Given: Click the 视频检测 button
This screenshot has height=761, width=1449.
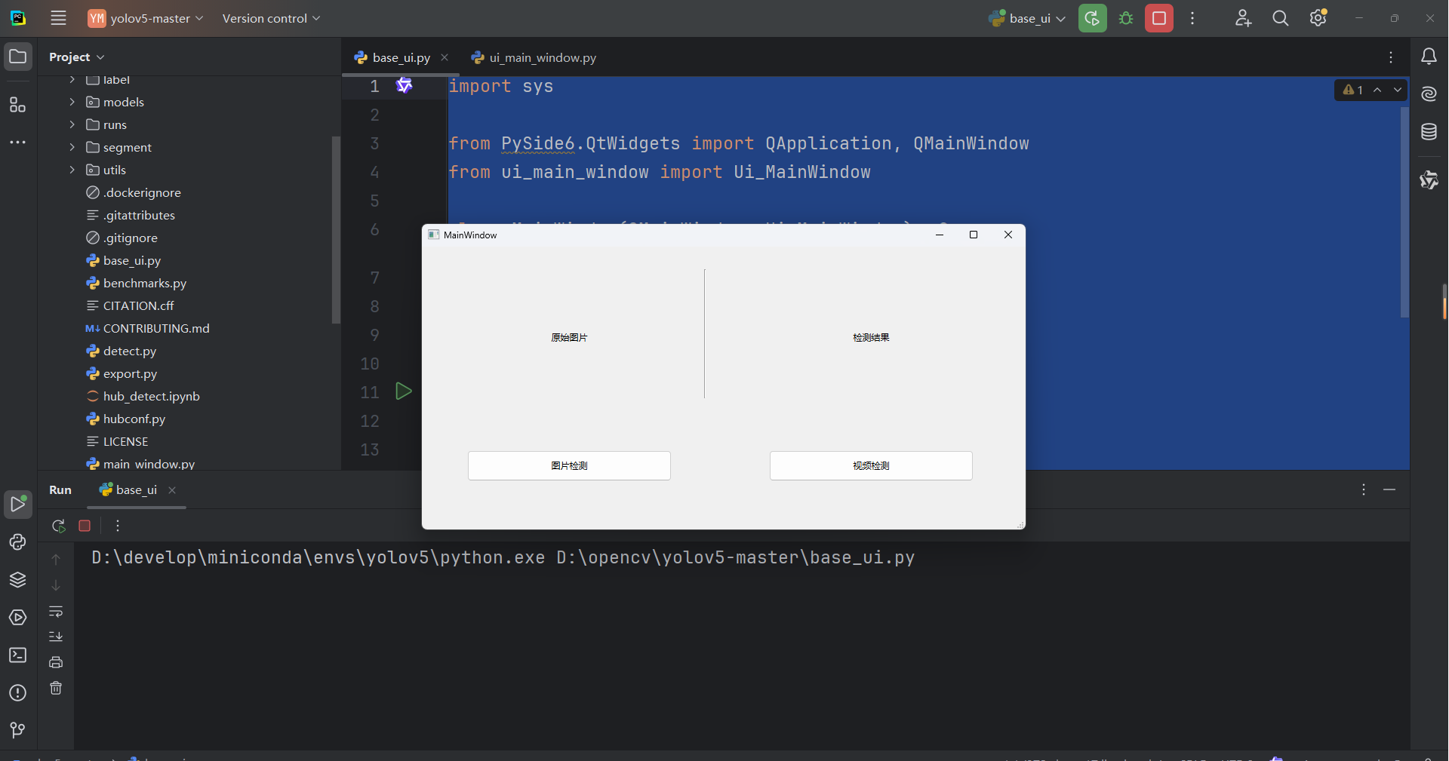Looking at the screenshot, I should [870, 465].
